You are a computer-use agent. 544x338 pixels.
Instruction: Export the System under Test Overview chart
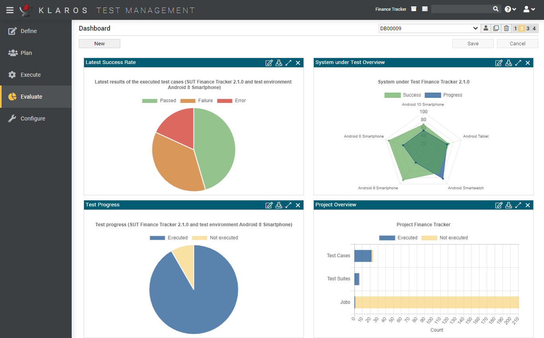pyautogui.click(x=509, y=62)
